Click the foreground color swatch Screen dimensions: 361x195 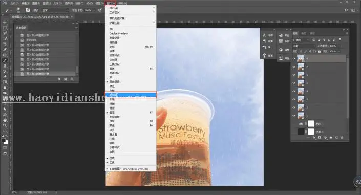(4, 140)
